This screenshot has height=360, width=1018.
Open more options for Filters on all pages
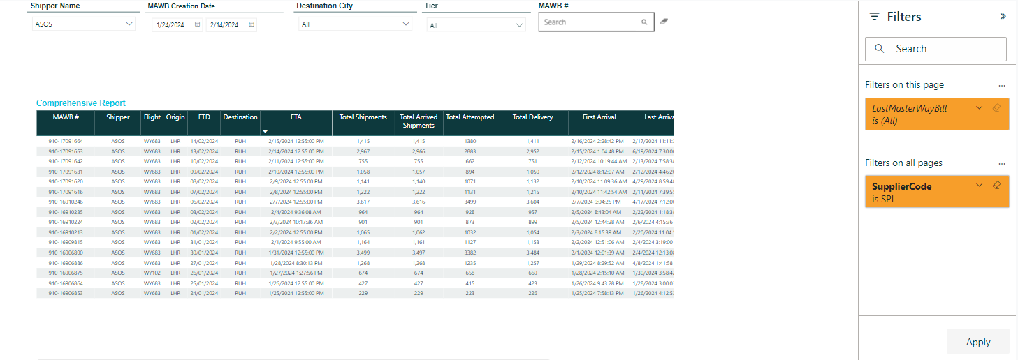pyautogui.click(x=1002, y=163)
